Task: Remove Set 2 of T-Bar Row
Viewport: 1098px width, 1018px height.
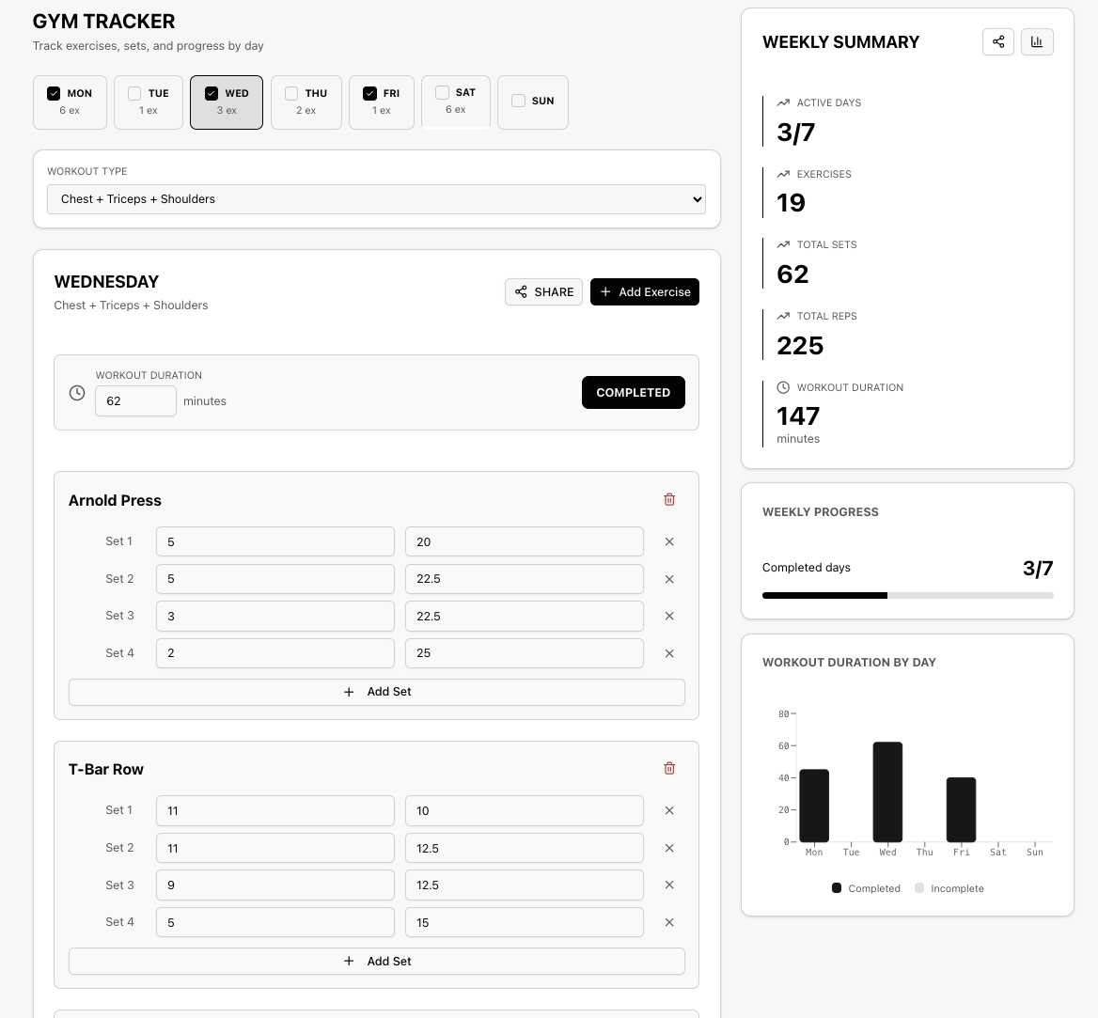Action: click(x=669, y=848)
